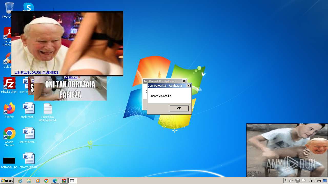Open the JAN PAWEŁ DRUGI - TAJEMNICE link
Viewport: 328px width, 184px height.
37,73
